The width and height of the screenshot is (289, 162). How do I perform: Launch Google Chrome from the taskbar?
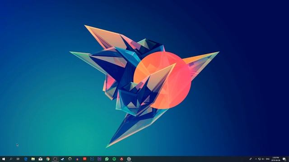tap(48, 159)
